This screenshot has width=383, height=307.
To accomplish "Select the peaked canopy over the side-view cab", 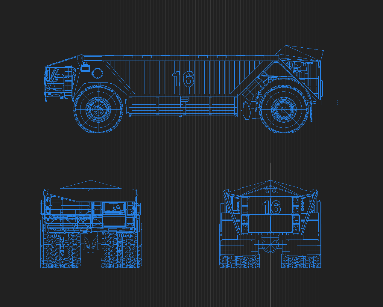I will (x=300, y=53).
